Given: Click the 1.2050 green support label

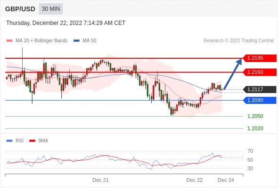Looking at the screenshot, I should [255, 116].
